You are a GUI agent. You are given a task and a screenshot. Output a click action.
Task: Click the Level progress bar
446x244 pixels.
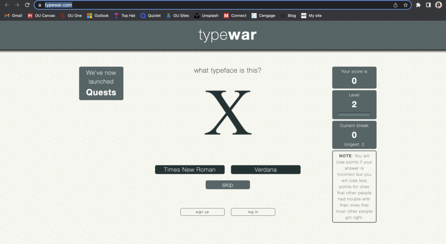tap(354, 114)
